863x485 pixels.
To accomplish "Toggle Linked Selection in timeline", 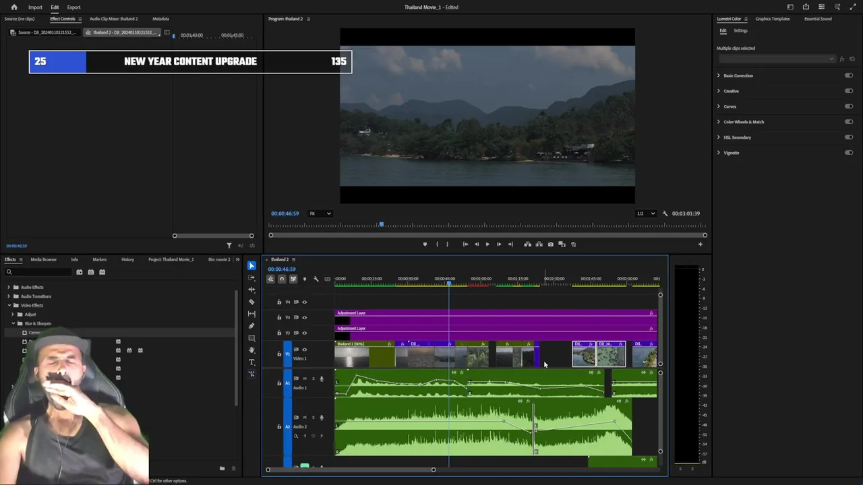I will pos(293,279).
